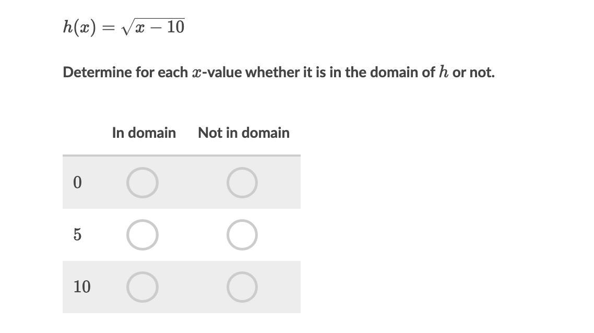
Task: Mark 5 as In domain
Action: pos(142,235)
